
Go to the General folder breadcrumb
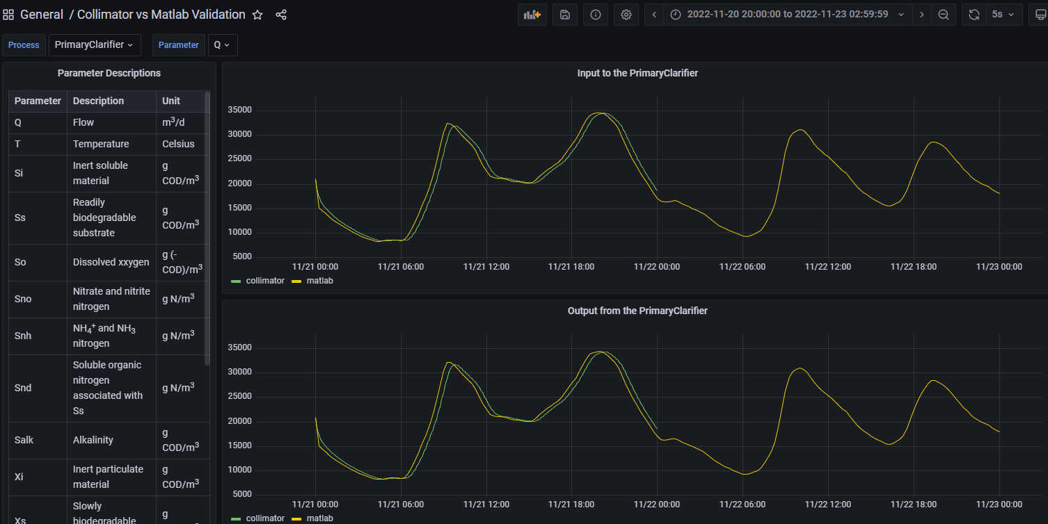pos(41,15)
